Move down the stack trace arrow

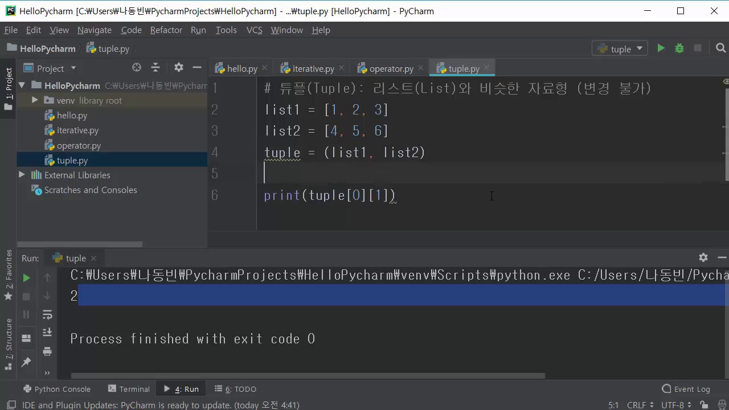(x=47, y=296)
